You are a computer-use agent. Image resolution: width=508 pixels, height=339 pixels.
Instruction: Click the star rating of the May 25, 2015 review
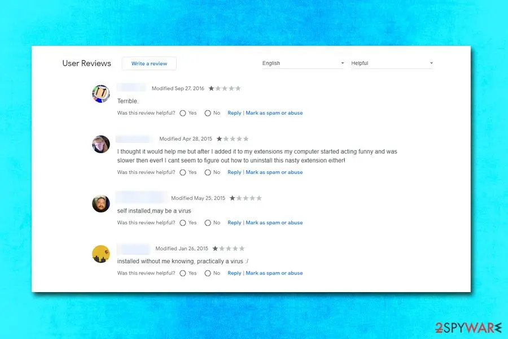click(x=246, y=198)
